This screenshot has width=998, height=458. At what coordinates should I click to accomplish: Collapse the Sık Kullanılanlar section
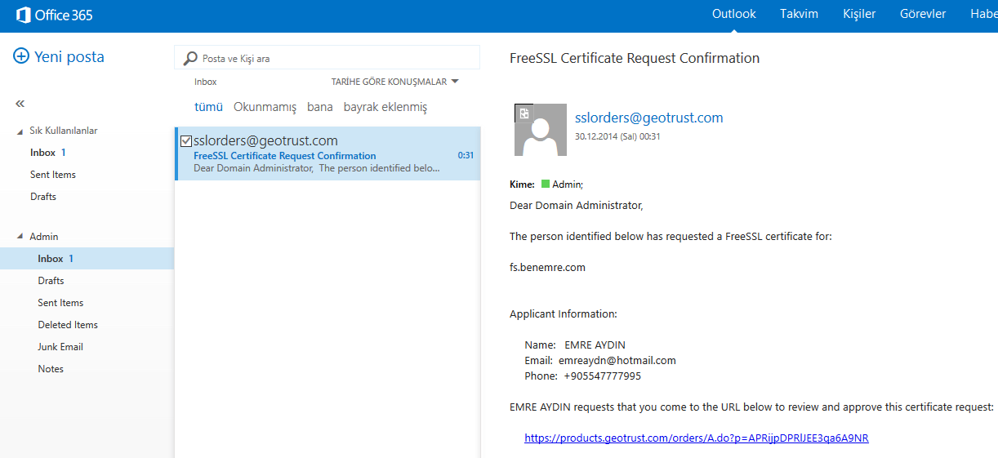click(20, 131)
